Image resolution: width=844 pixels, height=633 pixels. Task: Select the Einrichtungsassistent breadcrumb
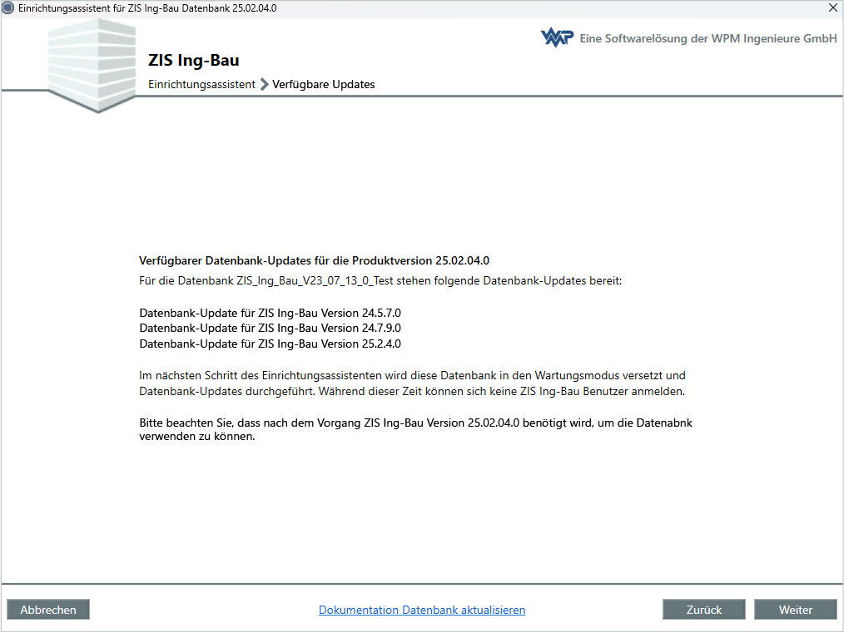coord(202,85)
